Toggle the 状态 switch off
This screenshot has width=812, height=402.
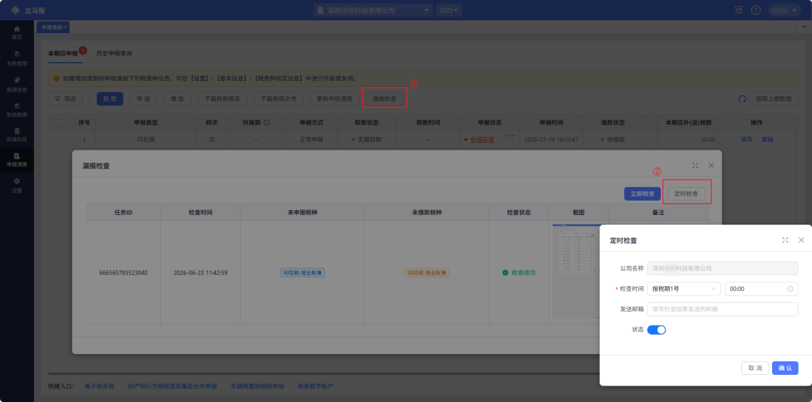[656, 330]
